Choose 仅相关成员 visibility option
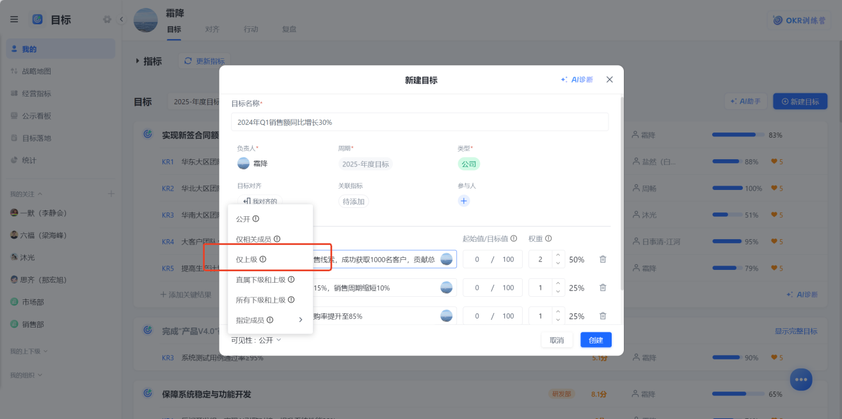The width and height of the screenshot is (842, 419). [270, 239]
